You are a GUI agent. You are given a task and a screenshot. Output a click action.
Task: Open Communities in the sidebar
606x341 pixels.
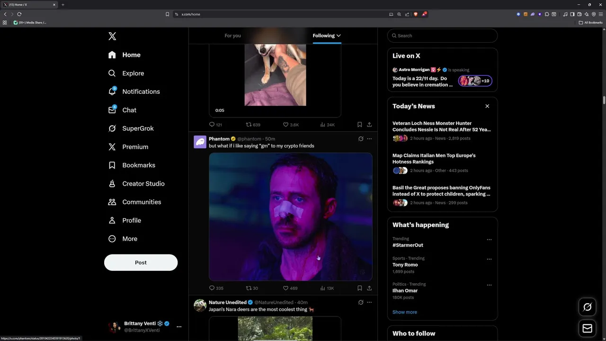135,202
